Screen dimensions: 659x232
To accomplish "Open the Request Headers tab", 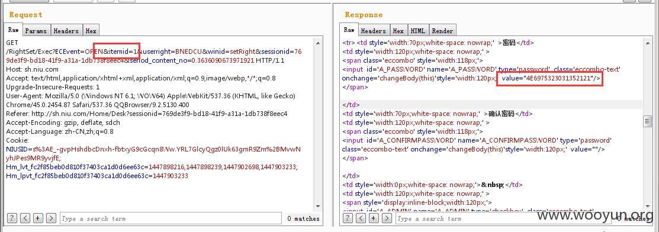I will 66,31.
